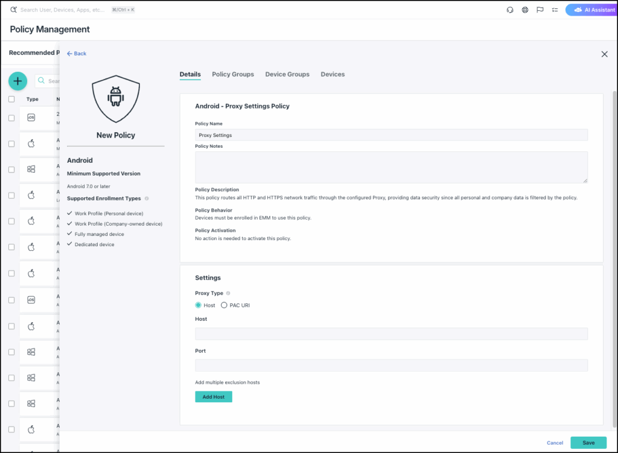Open the checklist tasks icon

(555, 10)
